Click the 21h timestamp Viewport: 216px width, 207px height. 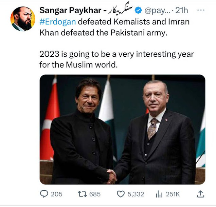click(x=181, y=11)
